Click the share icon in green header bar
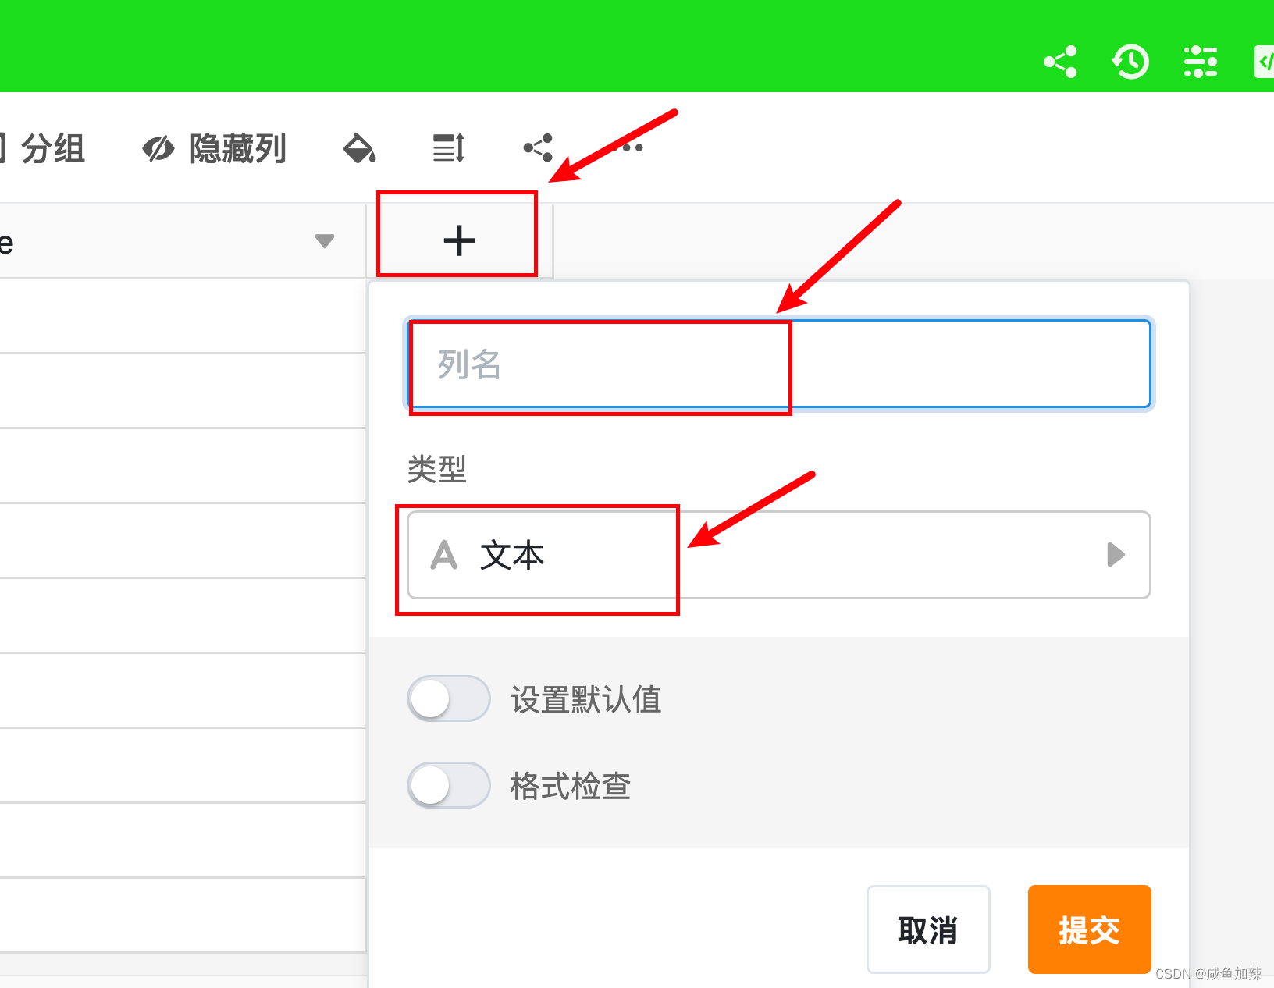Screen dimensions: 1274x988 click(x=1059, y=61)
